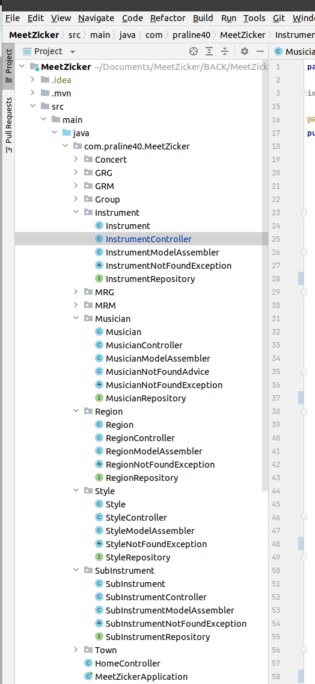
Task: Click the locate/select opened file target icon
Action: point(194,51)
